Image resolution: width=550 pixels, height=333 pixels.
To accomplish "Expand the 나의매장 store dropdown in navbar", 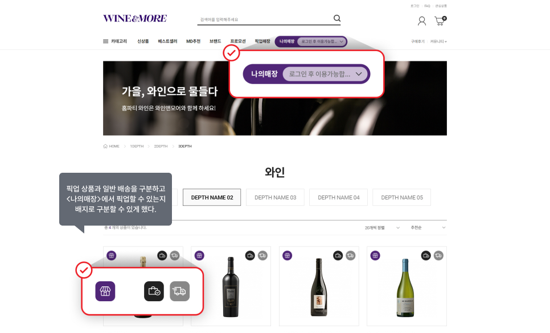I will (x=321, y=41).
